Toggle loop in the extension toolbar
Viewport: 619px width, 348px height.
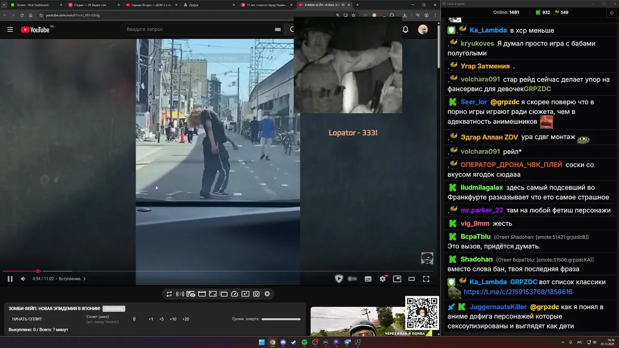tap(169, 294)
